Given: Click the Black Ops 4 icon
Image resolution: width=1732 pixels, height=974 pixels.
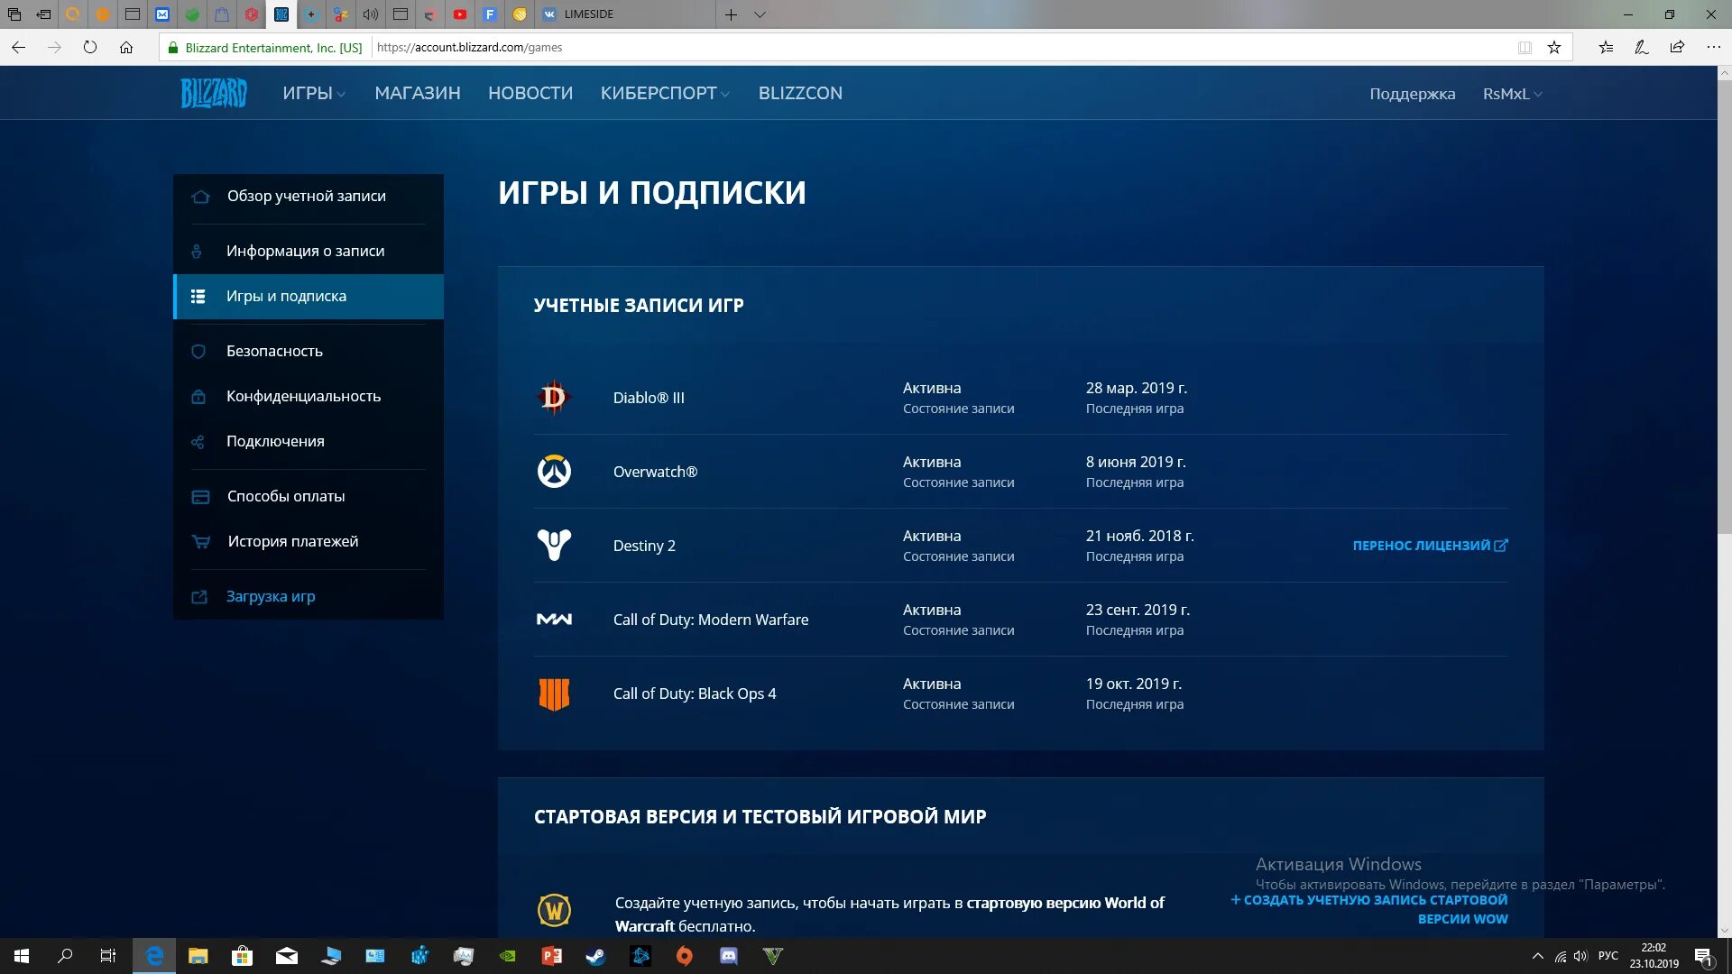Looking at the screenshot, I should point(554,694).
